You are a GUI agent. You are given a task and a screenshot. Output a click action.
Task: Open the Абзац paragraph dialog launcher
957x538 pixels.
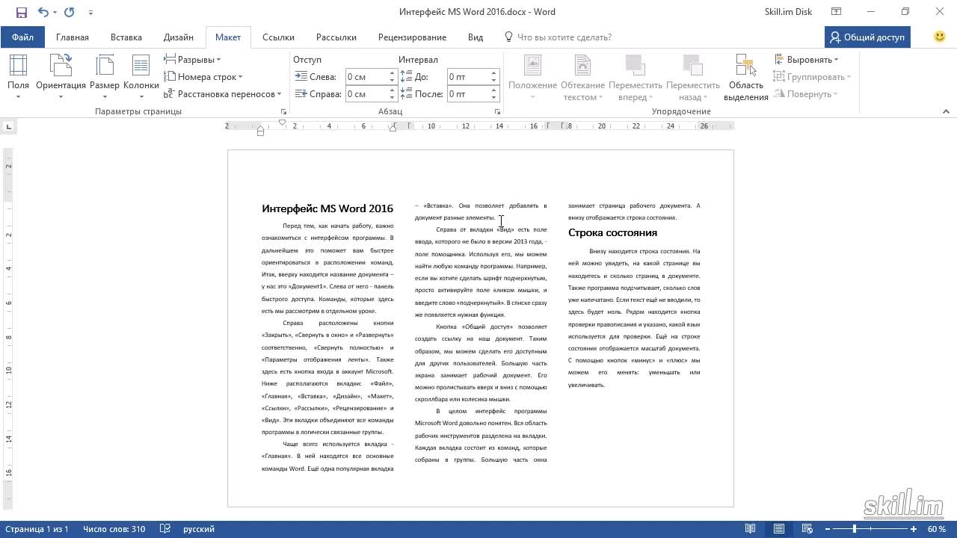tap(497, 111)
